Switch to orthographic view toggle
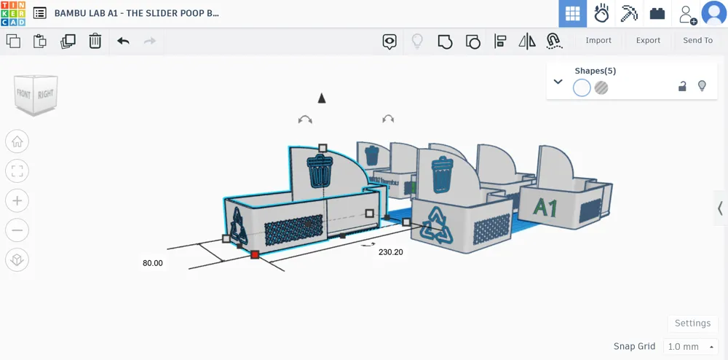The height and width of the screenshot is (360, 728). 17,259
